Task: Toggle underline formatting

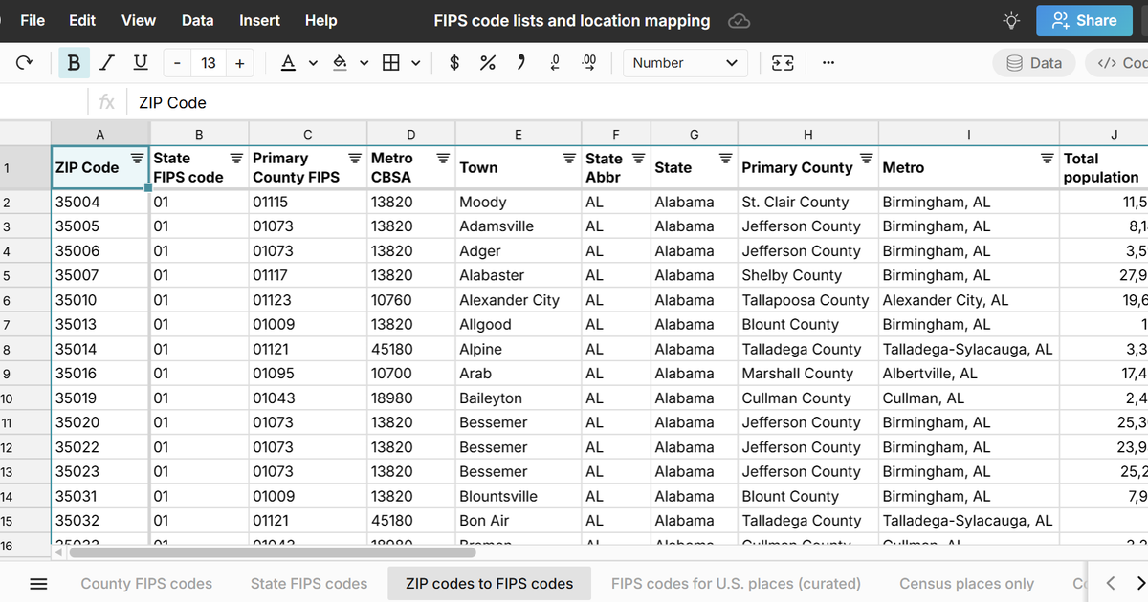Action: (x=141, y=63)
